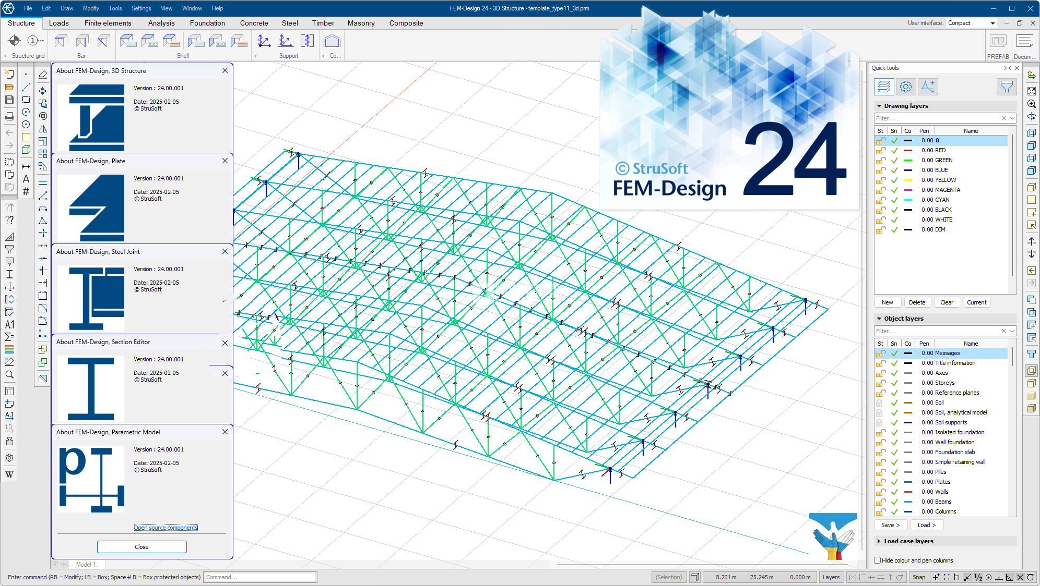The image size is (1040, 586).
Task: Click the Layers list icon in Quick tools
Action: (884, 87)
